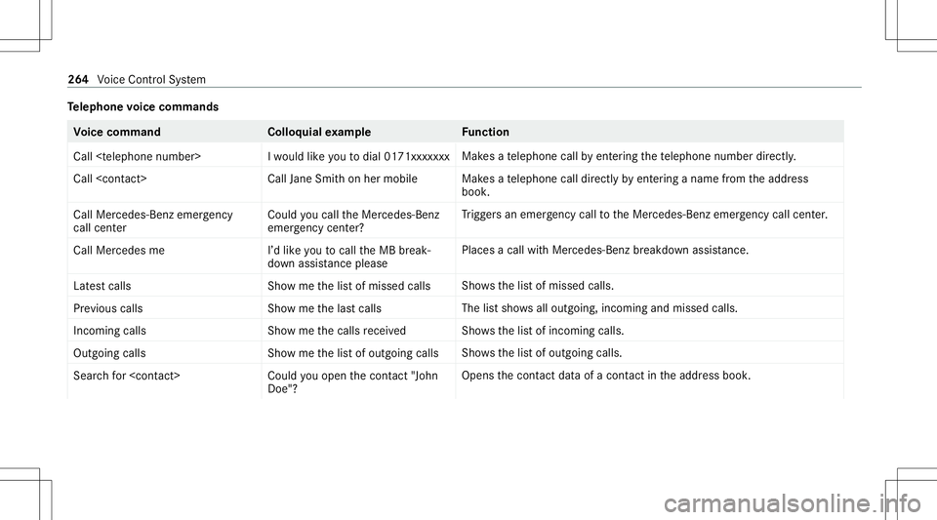Screen dimensions: 937x520
Task: Click the 'Function' column header
Action: [486, 132]
